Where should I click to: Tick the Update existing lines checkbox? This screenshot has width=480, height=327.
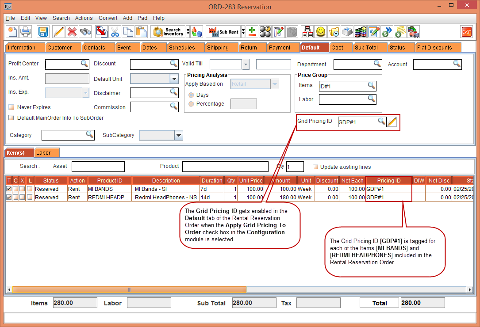tap(315, 167)
